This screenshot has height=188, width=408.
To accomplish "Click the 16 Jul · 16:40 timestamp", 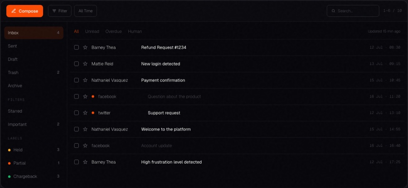I will (385, 146).
